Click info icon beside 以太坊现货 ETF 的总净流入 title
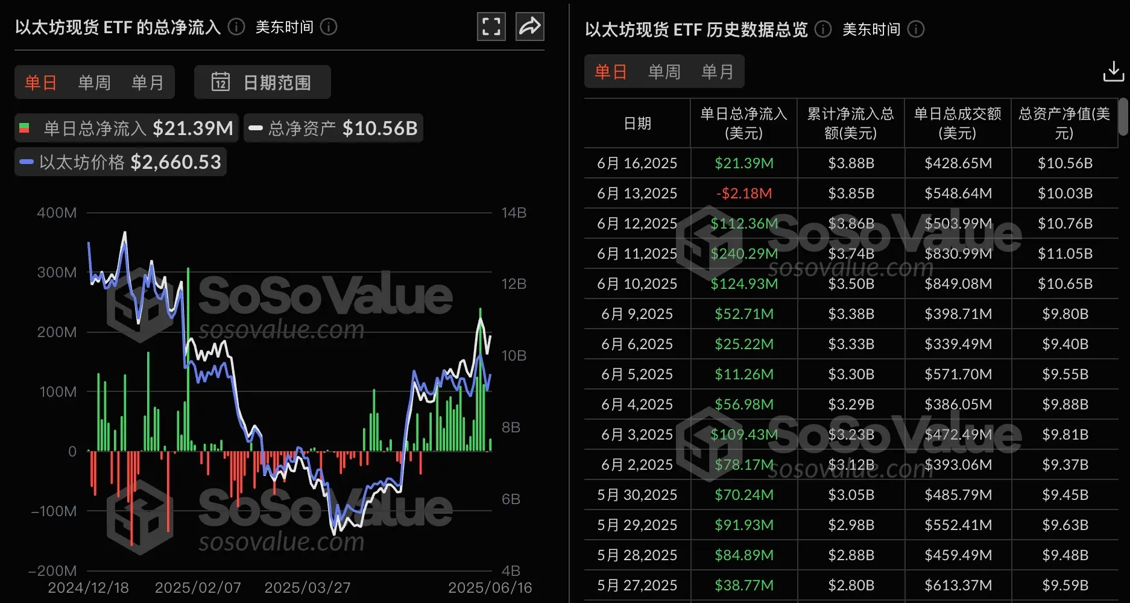 click(236, 27)
